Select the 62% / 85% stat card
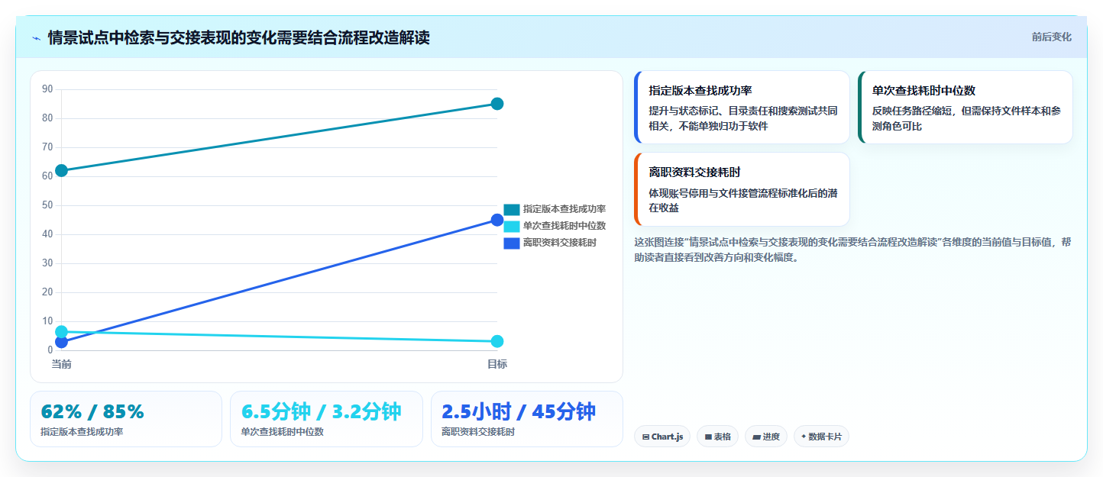Viewport: 1103px width, 477px height. [x=126, y=419]
